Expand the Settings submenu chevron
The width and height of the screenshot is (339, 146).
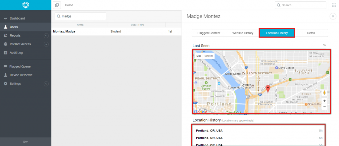tap(46, 84)
